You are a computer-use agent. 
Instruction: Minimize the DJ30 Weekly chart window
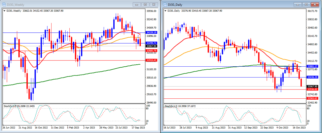pos(137,4)
